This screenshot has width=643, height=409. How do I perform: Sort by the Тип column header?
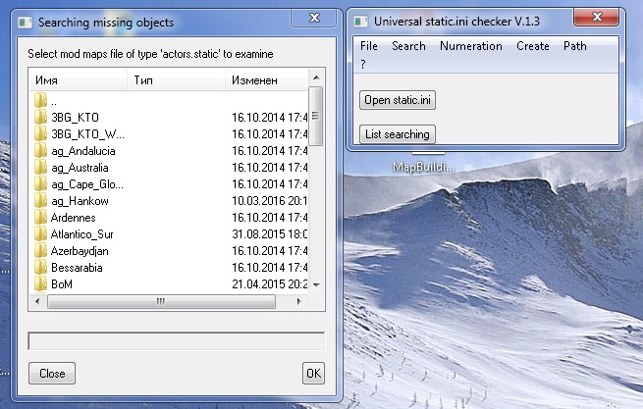(176, 79)
